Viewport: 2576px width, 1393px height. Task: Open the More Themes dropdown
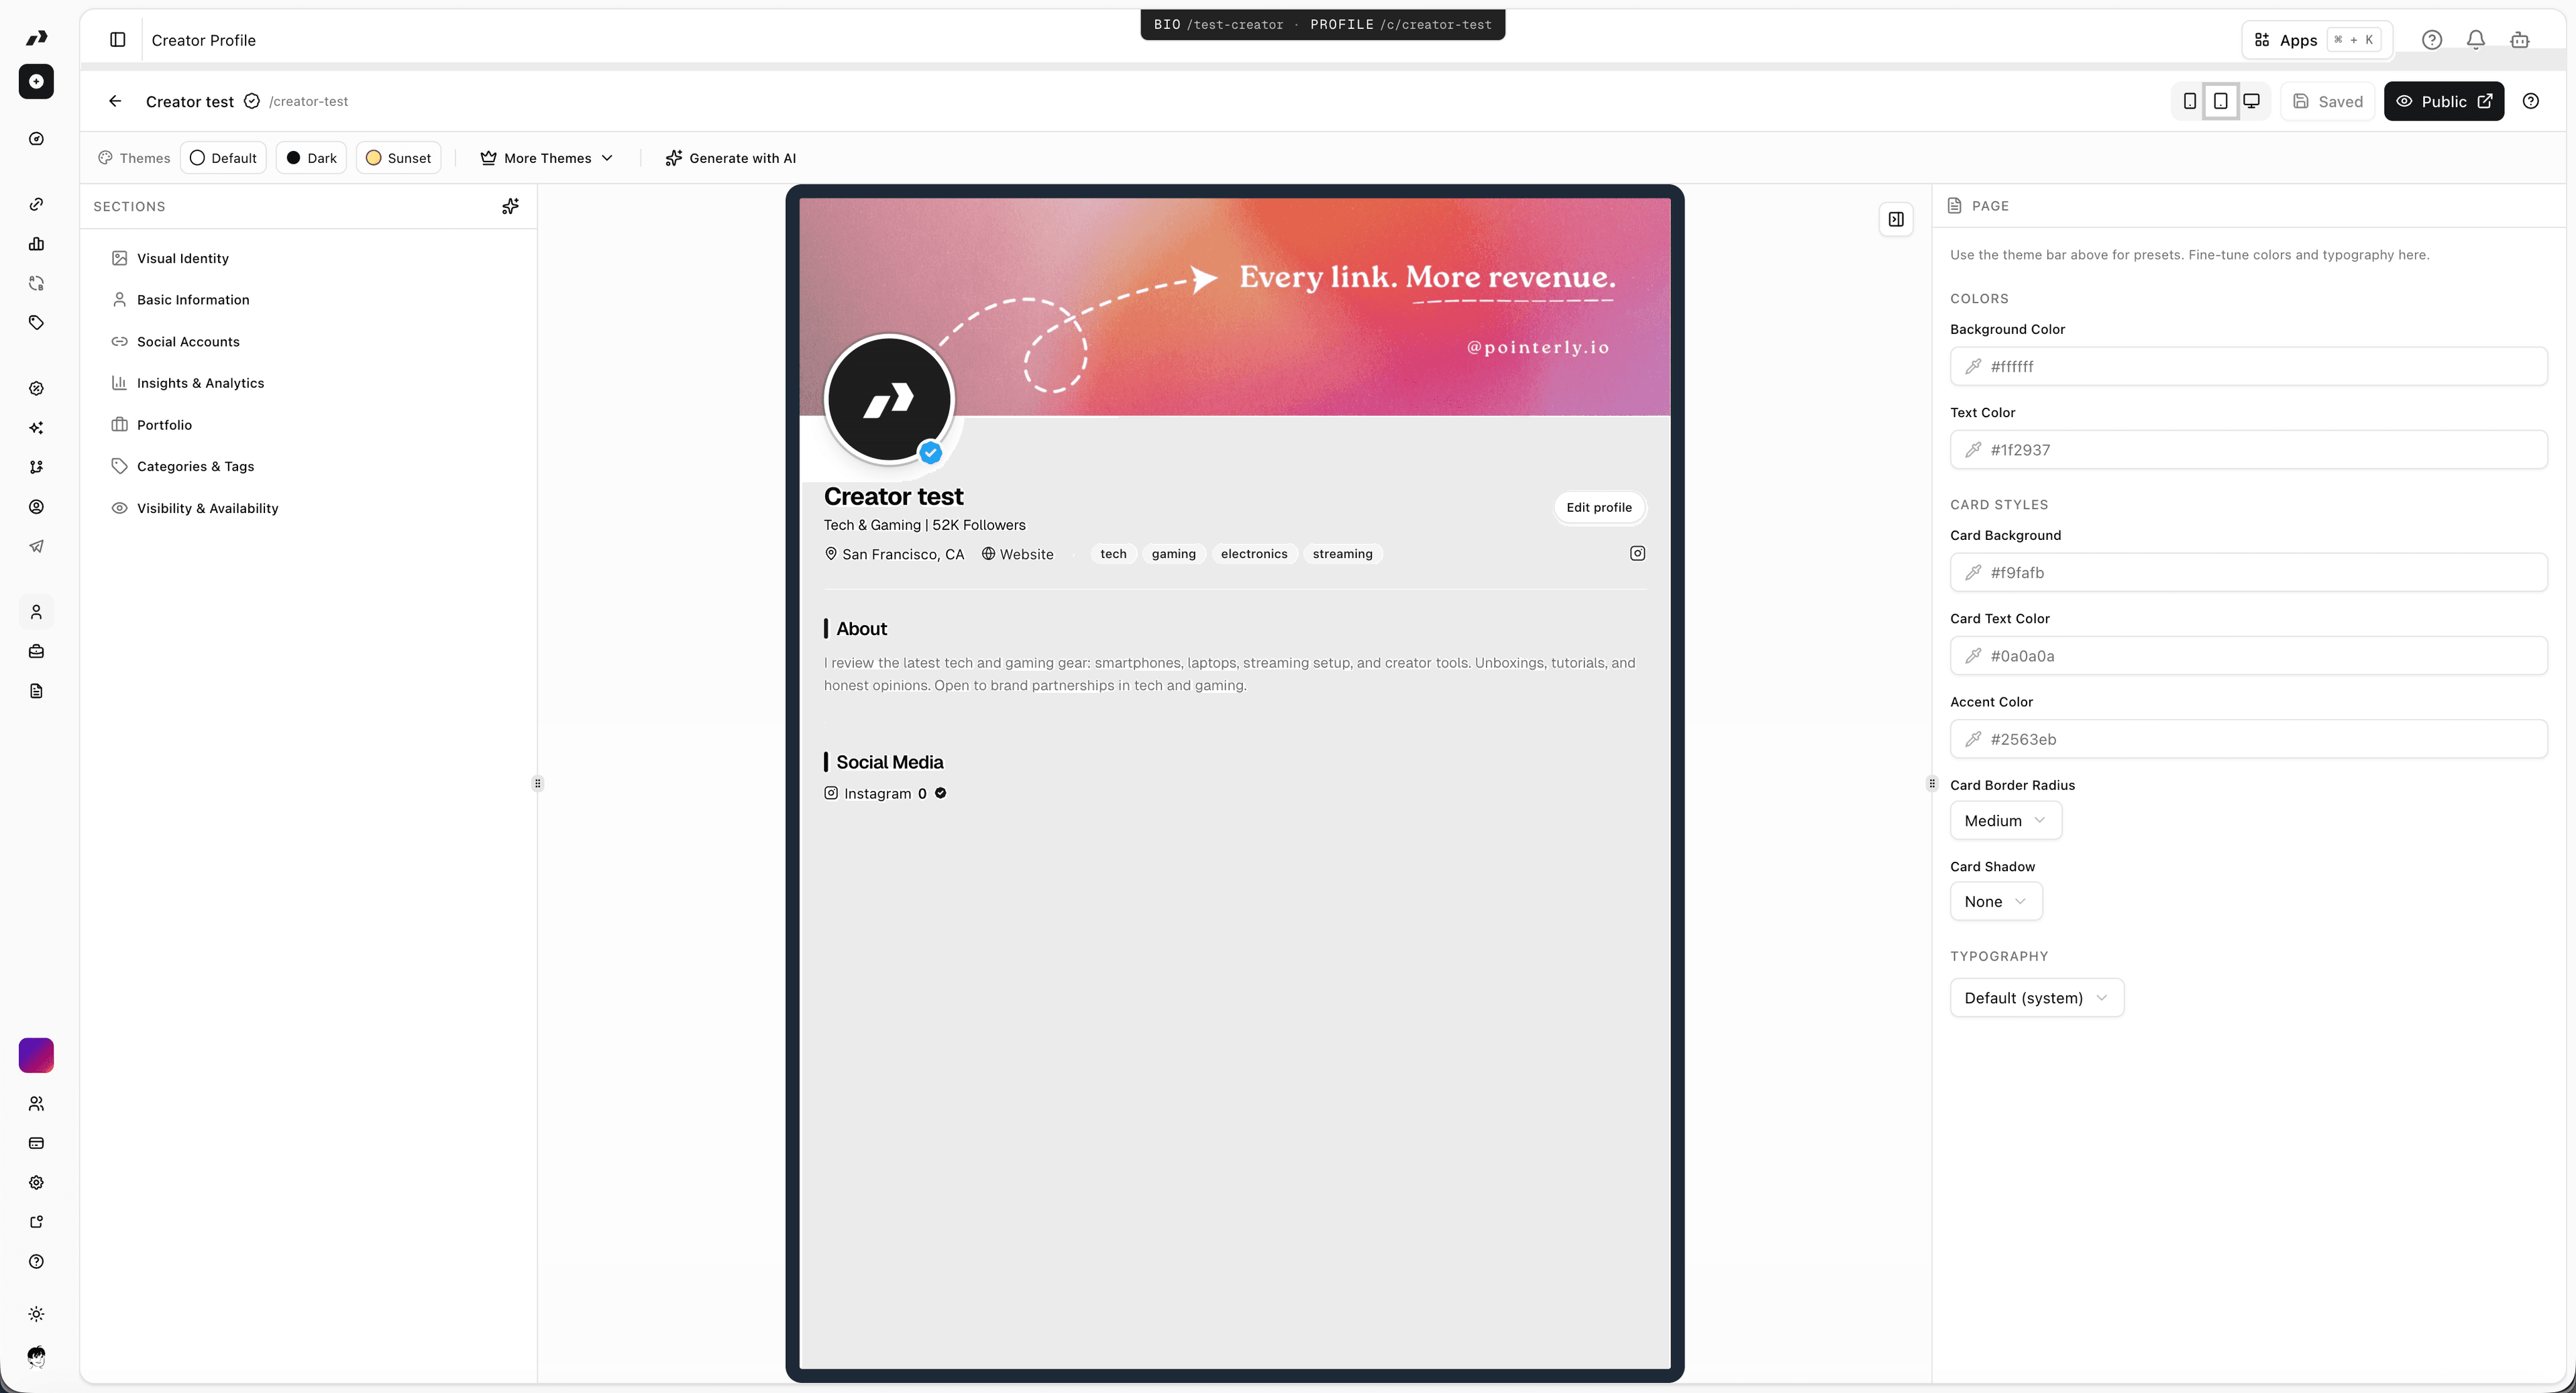[546, 157]
